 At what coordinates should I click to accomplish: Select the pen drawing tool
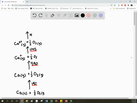(53, 15)
